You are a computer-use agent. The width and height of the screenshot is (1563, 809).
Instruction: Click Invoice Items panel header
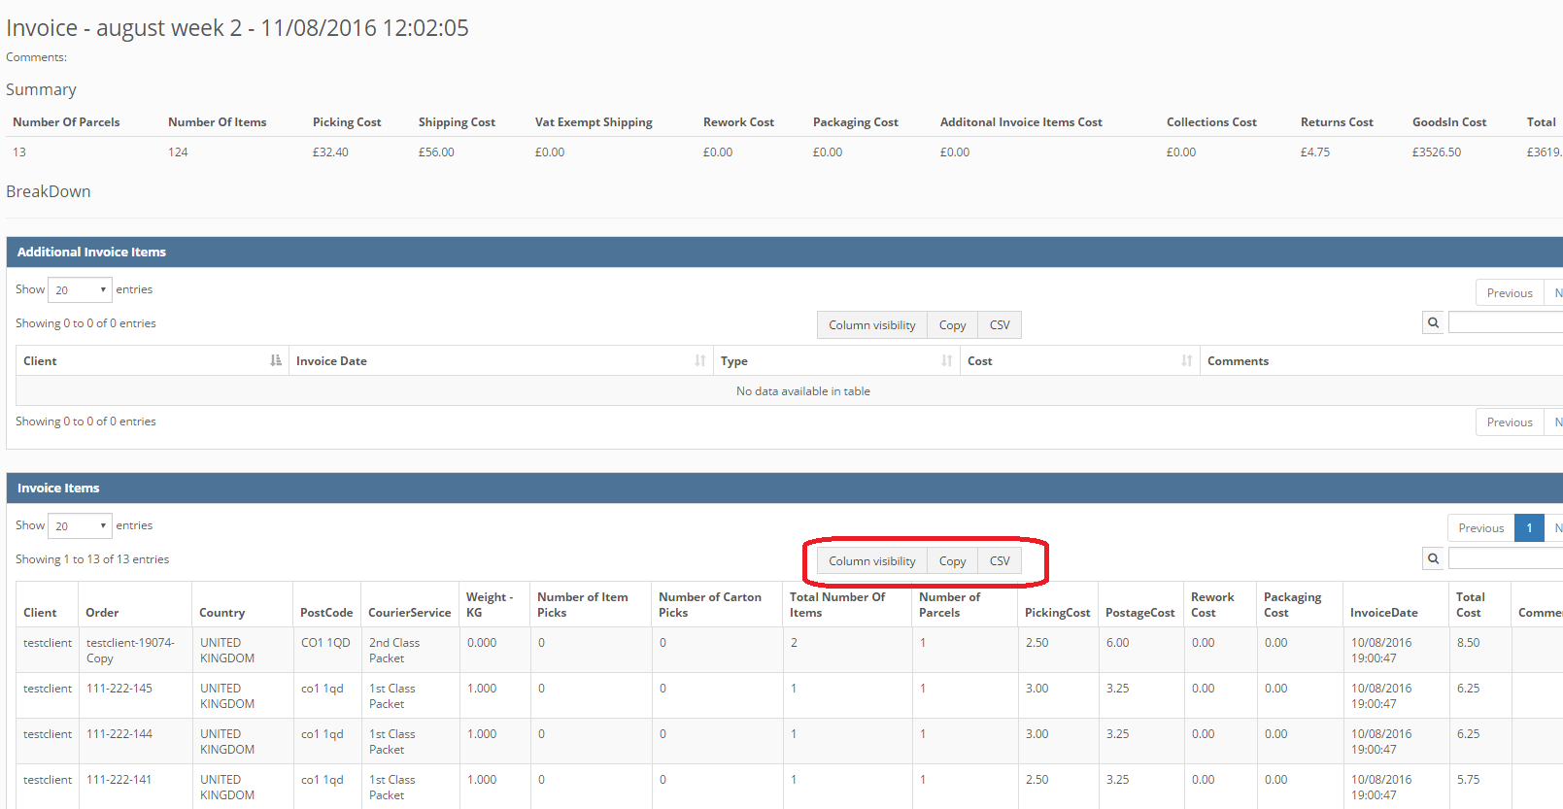click(x=785, y=488)
